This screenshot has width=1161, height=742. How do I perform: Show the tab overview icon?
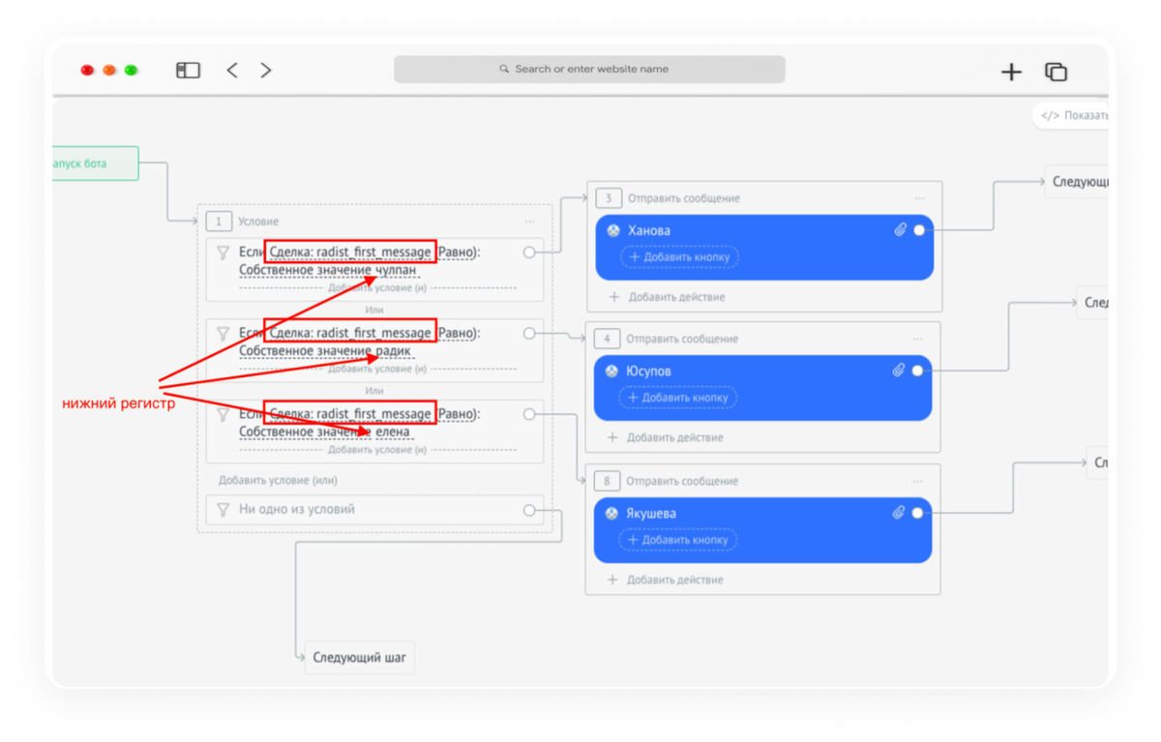[1056, 72]
